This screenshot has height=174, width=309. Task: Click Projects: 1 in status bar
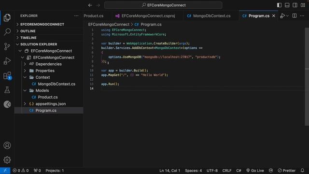pyautogui.click(x=55, y=171)
